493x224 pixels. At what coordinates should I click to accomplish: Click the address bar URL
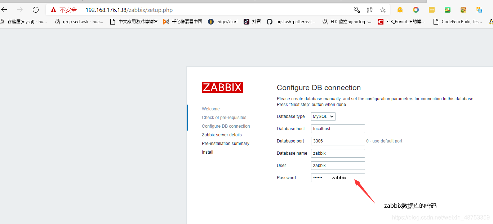click(129, 10)
